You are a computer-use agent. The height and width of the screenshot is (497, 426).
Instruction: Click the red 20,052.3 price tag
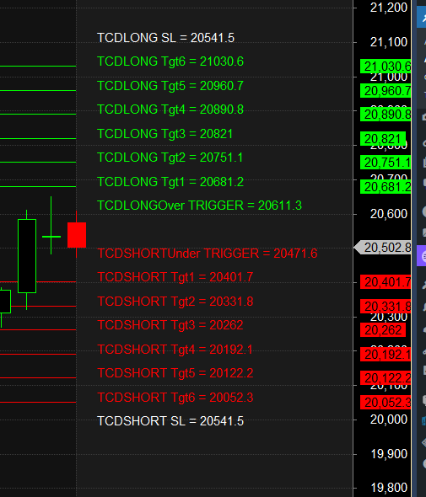click(x=386, y=402)
